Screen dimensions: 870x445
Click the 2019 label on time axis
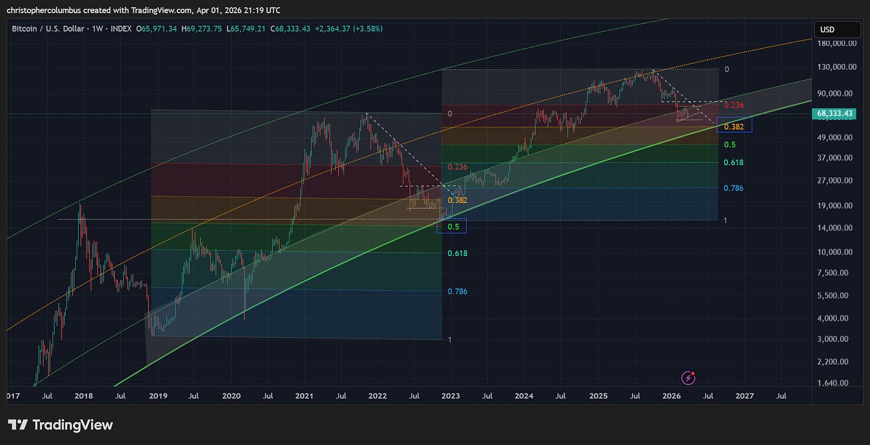pyautogui.click(x=157, y=396)
